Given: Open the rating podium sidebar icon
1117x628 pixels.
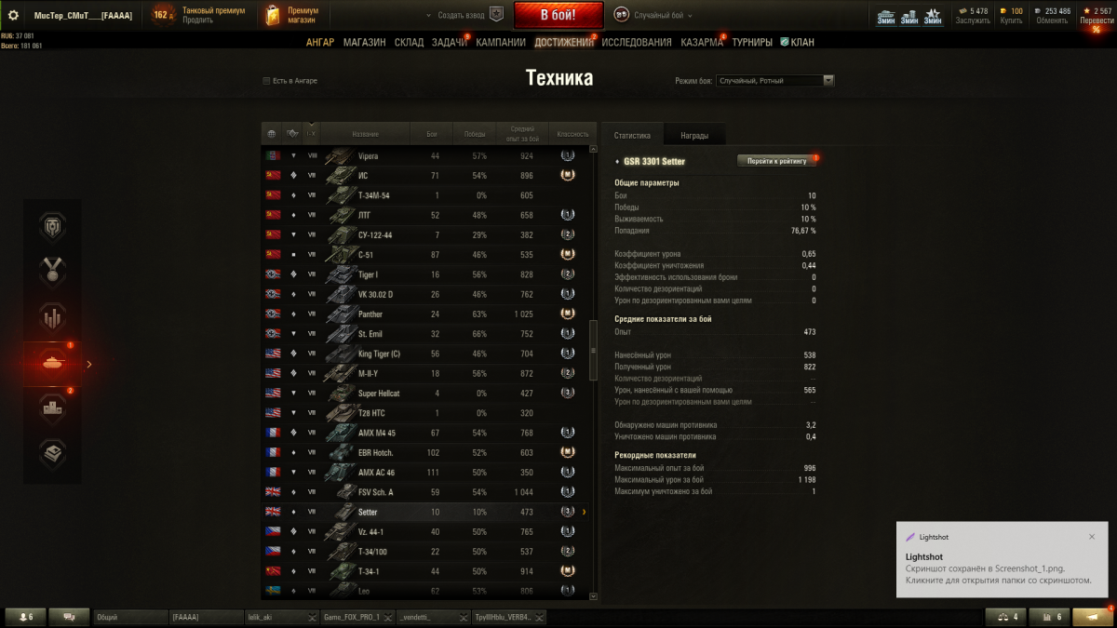Looking at the screenshot, I should pos(52,408).
